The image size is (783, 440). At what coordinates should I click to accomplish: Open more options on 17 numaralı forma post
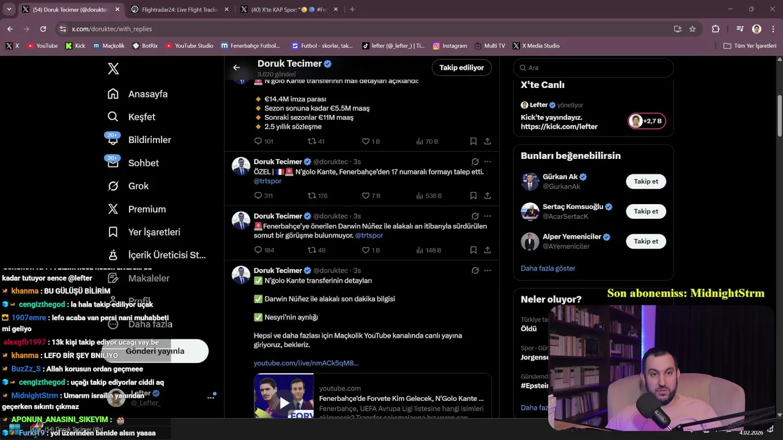(x=488, y=162)
